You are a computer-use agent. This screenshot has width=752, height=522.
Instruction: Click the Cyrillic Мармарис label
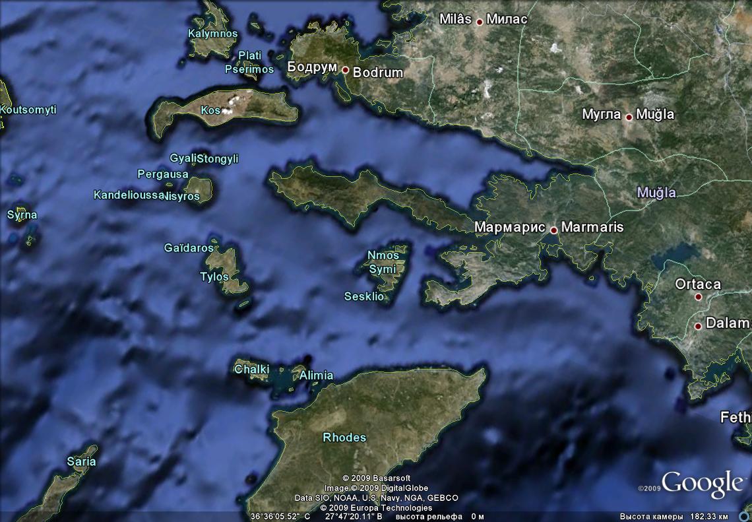click(x=510, y=228)
